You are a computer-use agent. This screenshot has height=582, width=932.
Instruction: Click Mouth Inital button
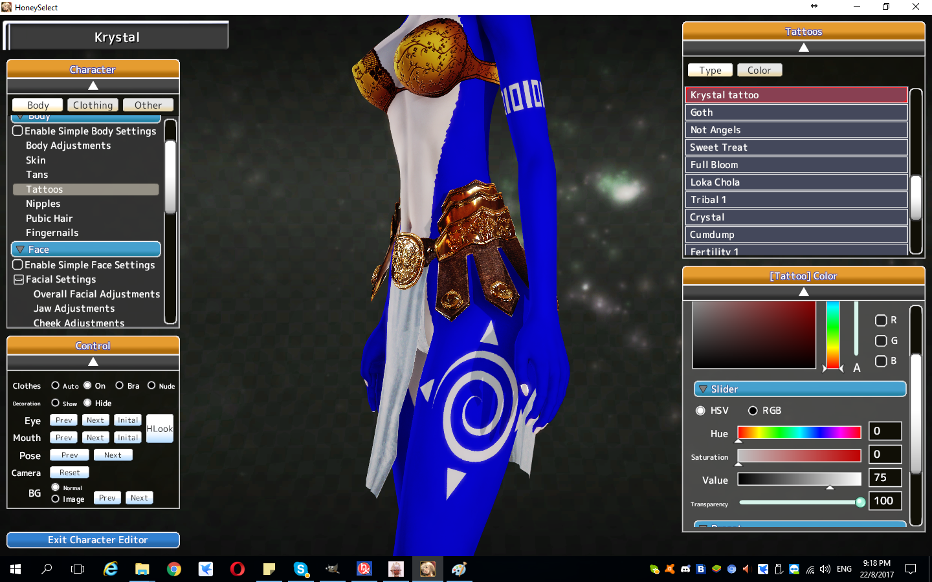(128, 438)
